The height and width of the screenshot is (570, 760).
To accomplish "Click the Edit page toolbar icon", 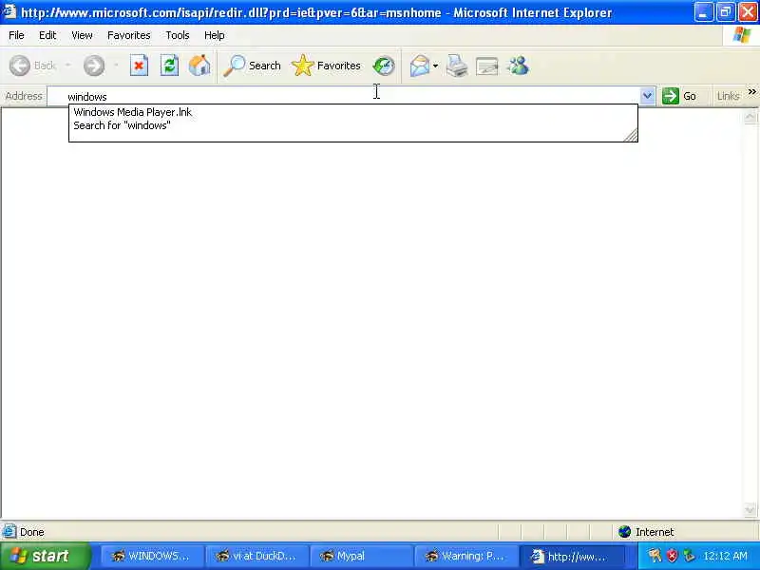I will pyautogui.click(x=486, y=66).
